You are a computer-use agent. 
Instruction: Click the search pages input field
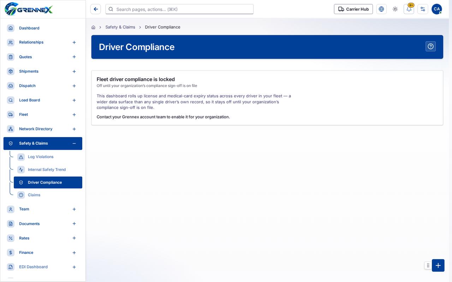point(179,9)
